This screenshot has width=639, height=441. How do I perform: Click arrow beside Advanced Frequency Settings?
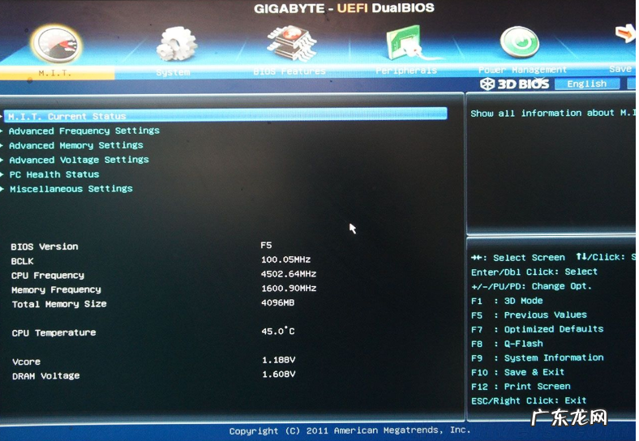pos(2,131)
